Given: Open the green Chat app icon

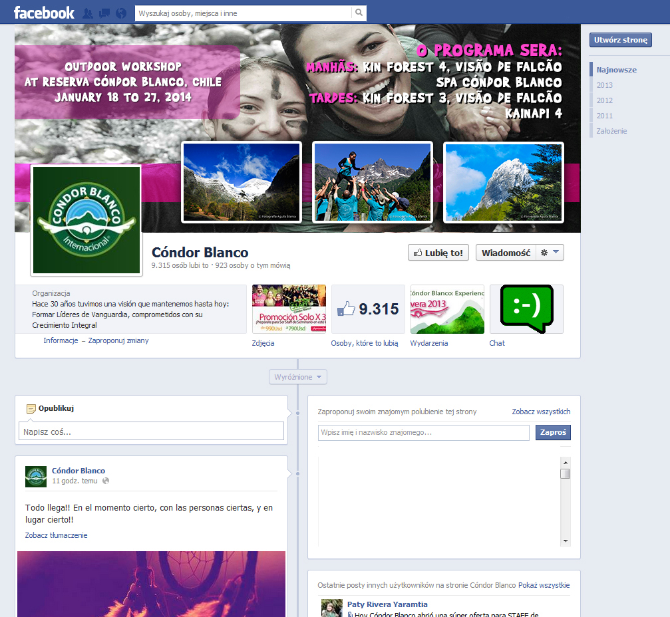Looking at the screenshot, I should 526,309.
